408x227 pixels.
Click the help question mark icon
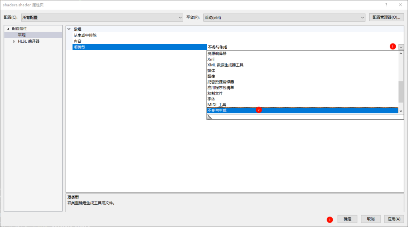coord(386,4)
